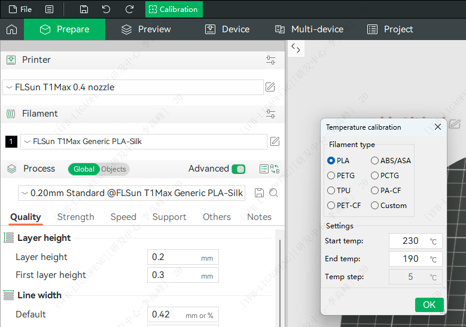Open the Notes settings tab
466x327 pixels.
pyautogui.click(x=259, y=217)
